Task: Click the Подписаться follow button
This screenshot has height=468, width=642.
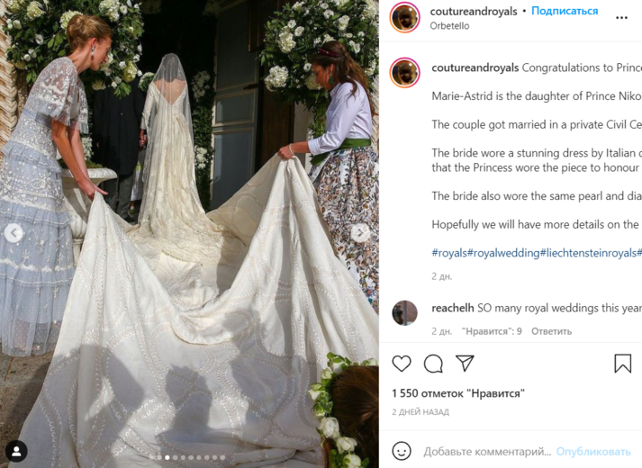Action: coord(565,11)
